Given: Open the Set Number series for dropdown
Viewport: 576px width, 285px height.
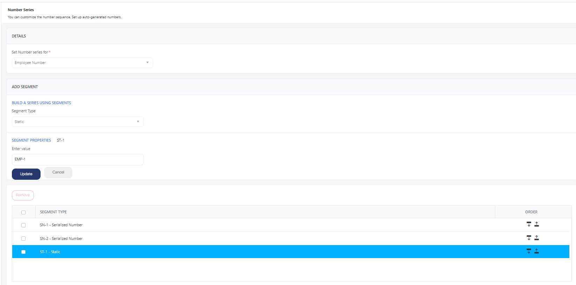Looking at the screenshot, I should [x=82, y=63].
